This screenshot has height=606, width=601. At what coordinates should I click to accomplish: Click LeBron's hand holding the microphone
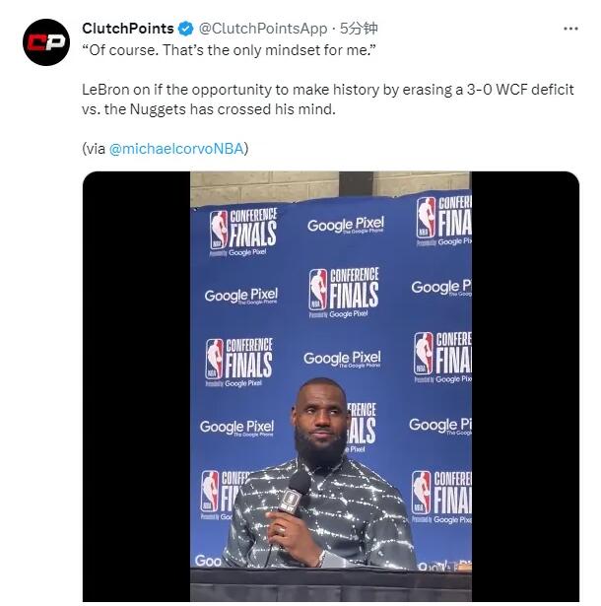point(280,532)
